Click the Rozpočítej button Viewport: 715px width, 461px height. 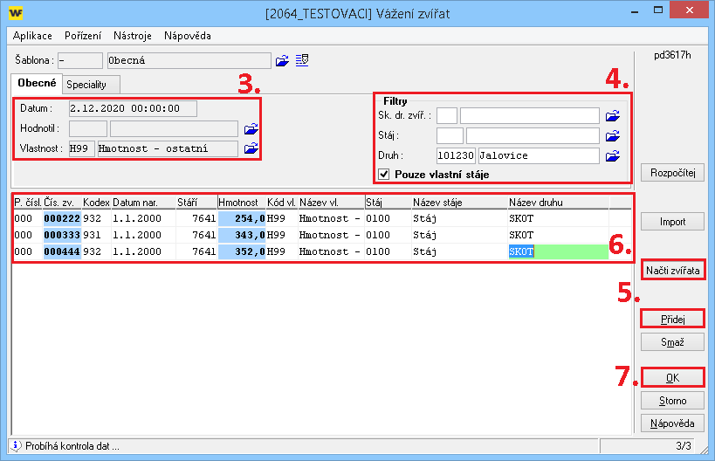672,173
